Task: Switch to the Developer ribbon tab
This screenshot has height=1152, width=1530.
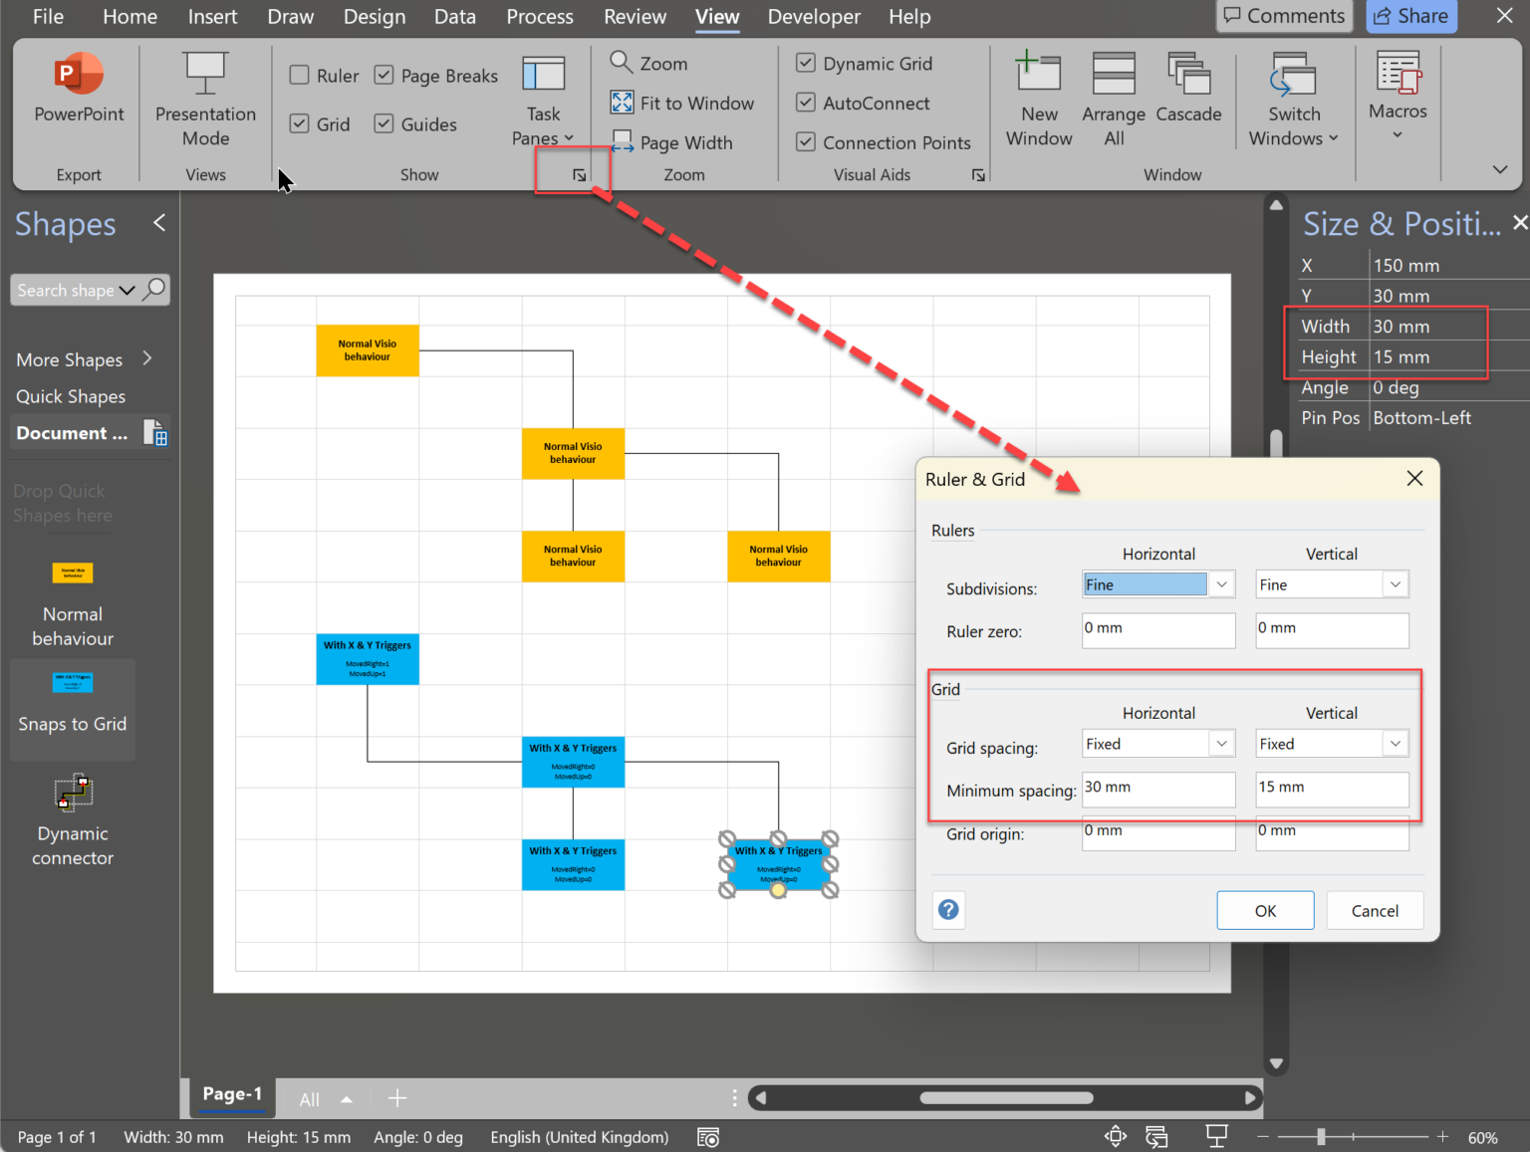Action: coord(813,17)
